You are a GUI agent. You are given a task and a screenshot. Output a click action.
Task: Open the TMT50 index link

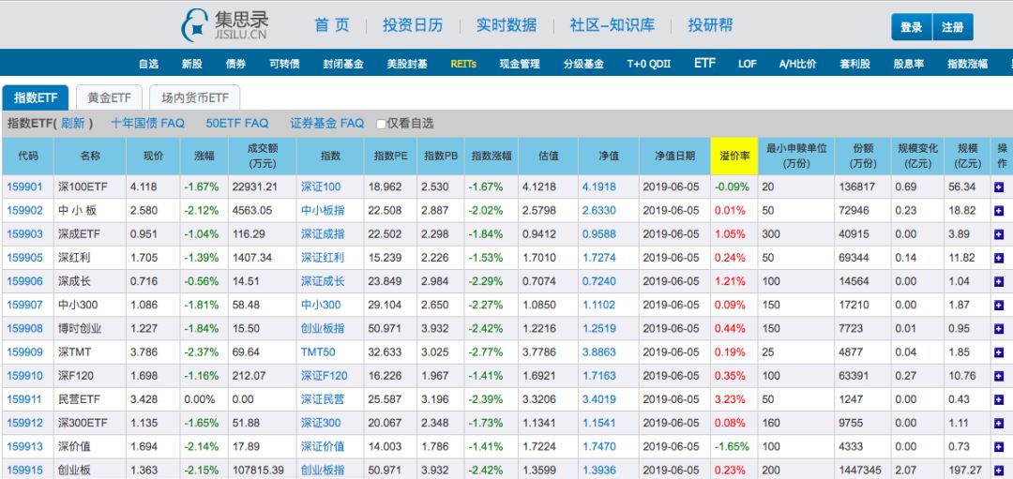318,352
